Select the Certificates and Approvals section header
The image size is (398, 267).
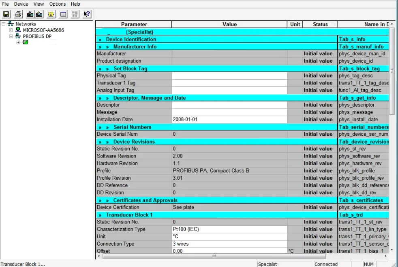pyautogui.click(x=216, y=200)
